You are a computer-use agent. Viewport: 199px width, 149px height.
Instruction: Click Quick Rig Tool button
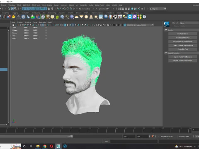(x=183, y=49)
